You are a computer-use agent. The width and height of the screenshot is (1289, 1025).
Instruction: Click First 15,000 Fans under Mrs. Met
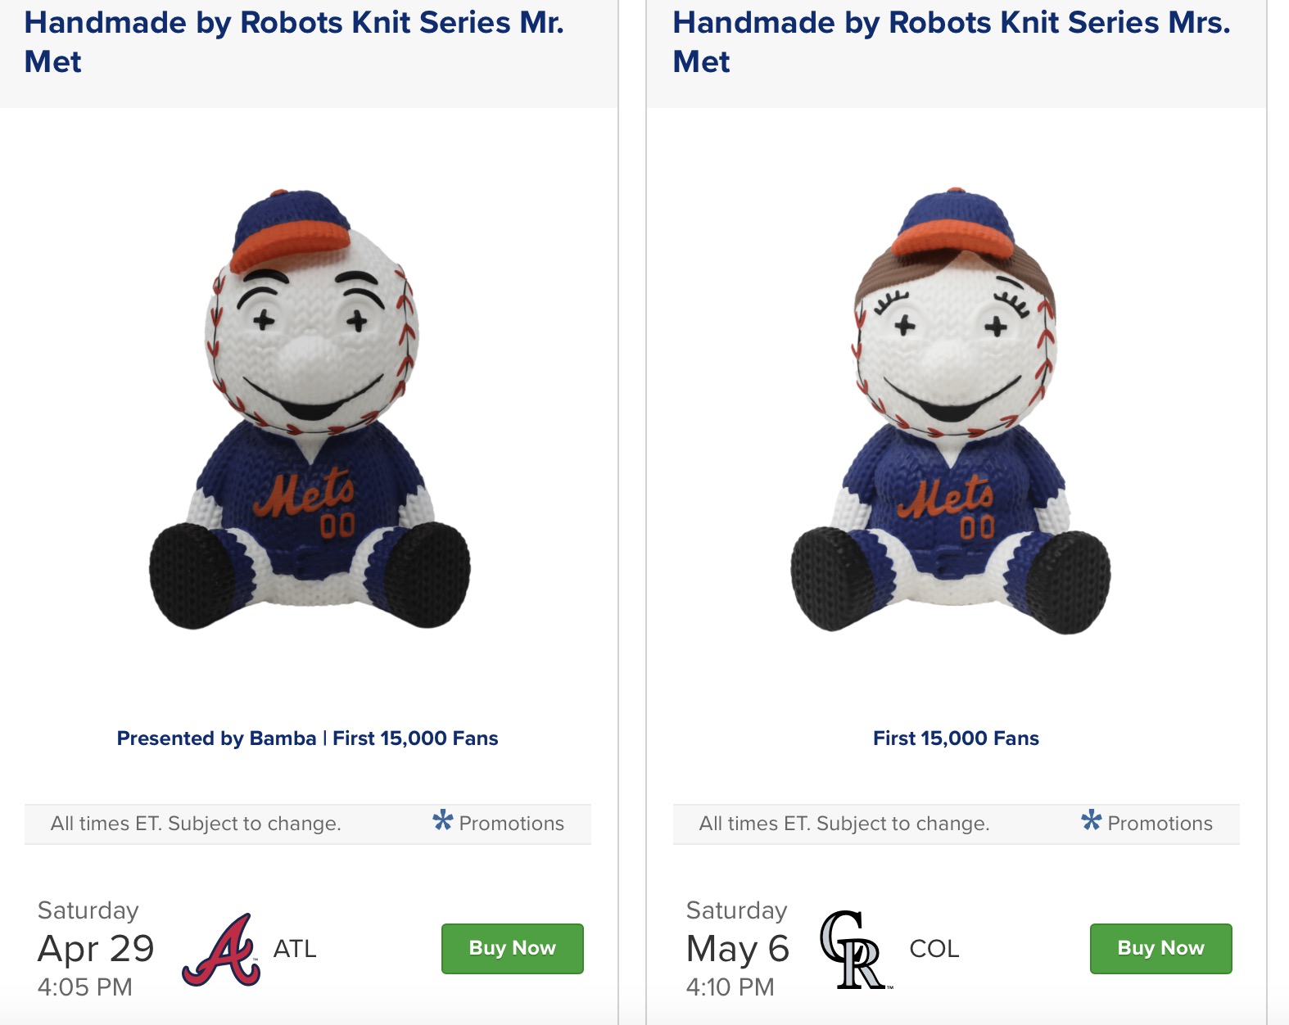pos(956,738)
